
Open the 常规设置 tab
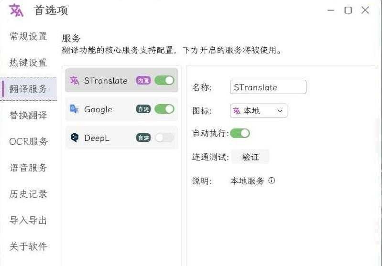pyautogui.click(x=28, y=36)
